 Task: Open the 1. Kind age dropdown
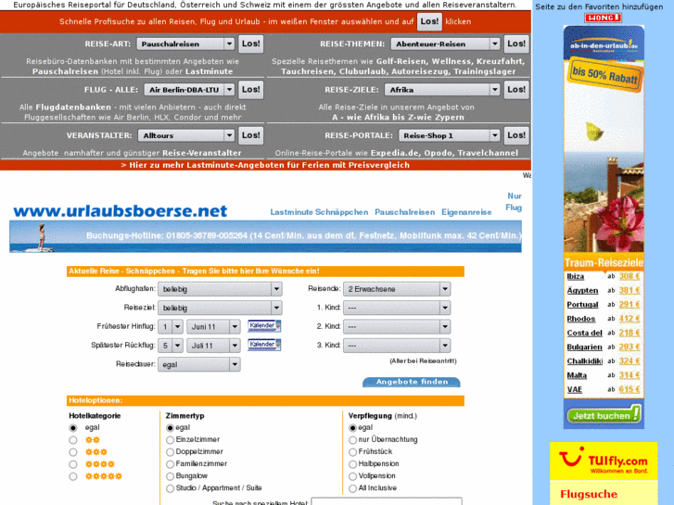[x=397, y=309]
